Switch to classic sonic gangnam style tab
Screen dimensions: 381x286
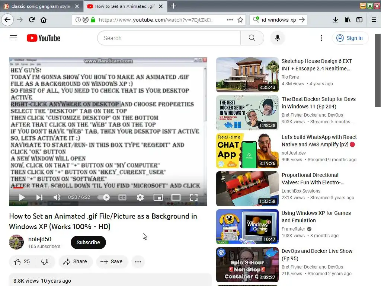tap(41, 6)
